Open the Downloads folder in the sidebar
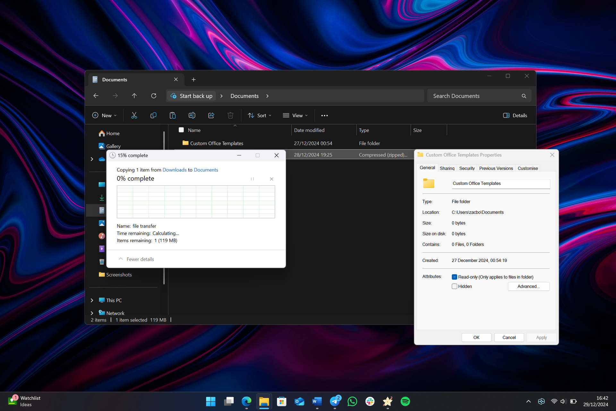Image resolution: width=616 pixels, height=411 pixels. tap(102, 197)
